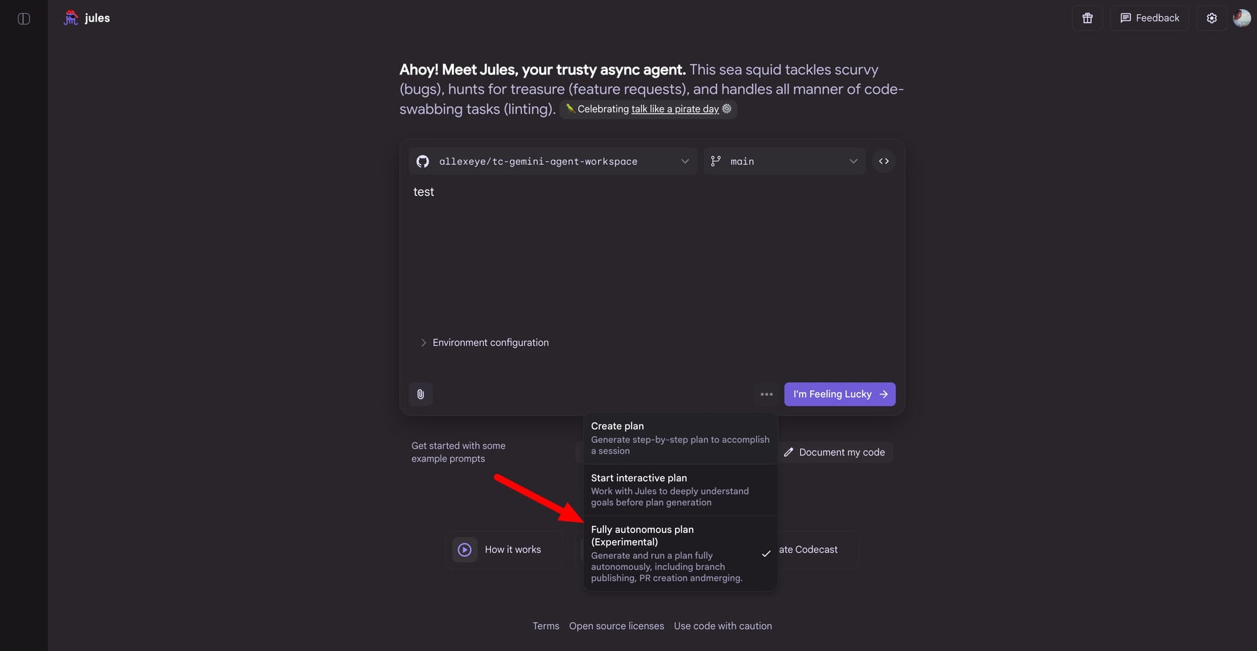The width and height of the screenshot is (1257, 651).
Task: Click the Jules squid logo
Action: tap(71, 18)
